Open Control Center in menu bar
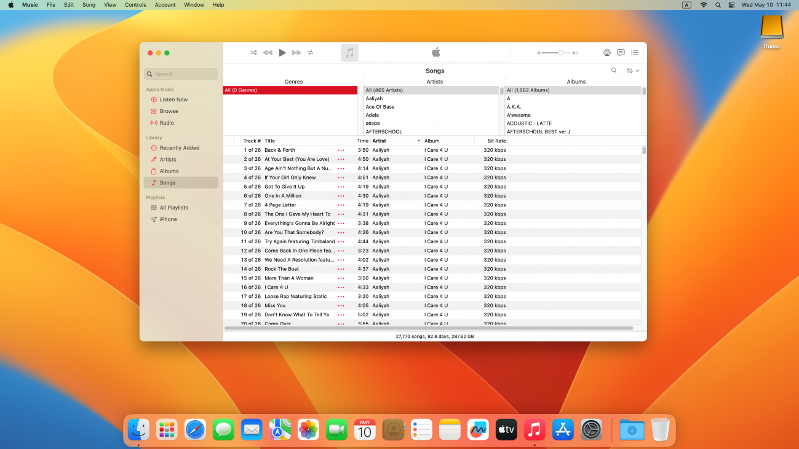Image resolution: width=799 pixels, height=449 pixels. pyautogui.click(x=731, y=4)
